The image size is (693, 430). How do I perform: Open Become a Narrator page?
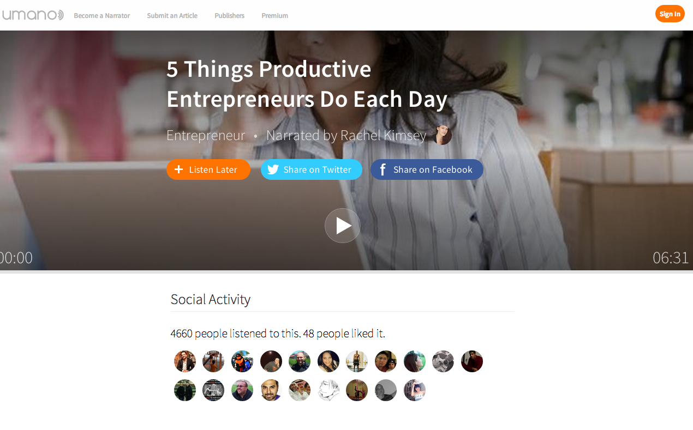tap(102, 16)
